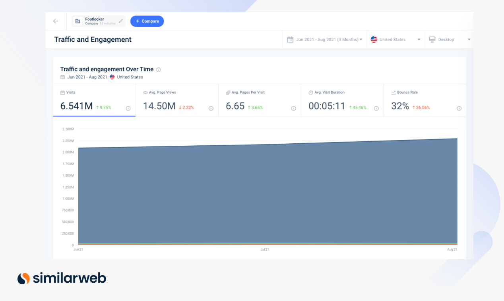Click the 2.22% page views change indicator
The height and width of the screenshot is (301, 504).
(186, 108)
